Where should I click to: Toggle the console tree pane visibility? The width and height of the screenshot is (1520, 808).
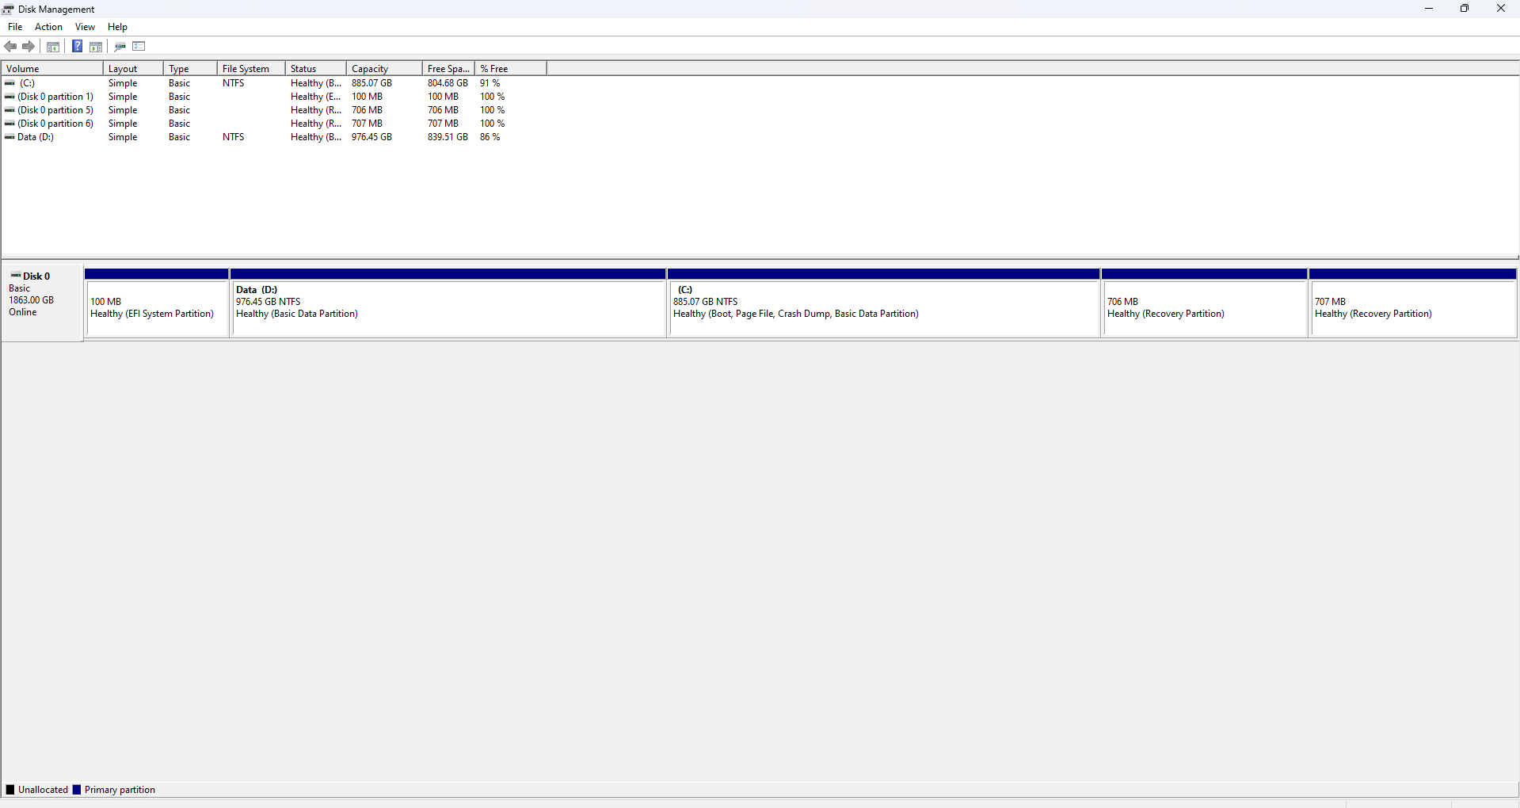(52, 46)
